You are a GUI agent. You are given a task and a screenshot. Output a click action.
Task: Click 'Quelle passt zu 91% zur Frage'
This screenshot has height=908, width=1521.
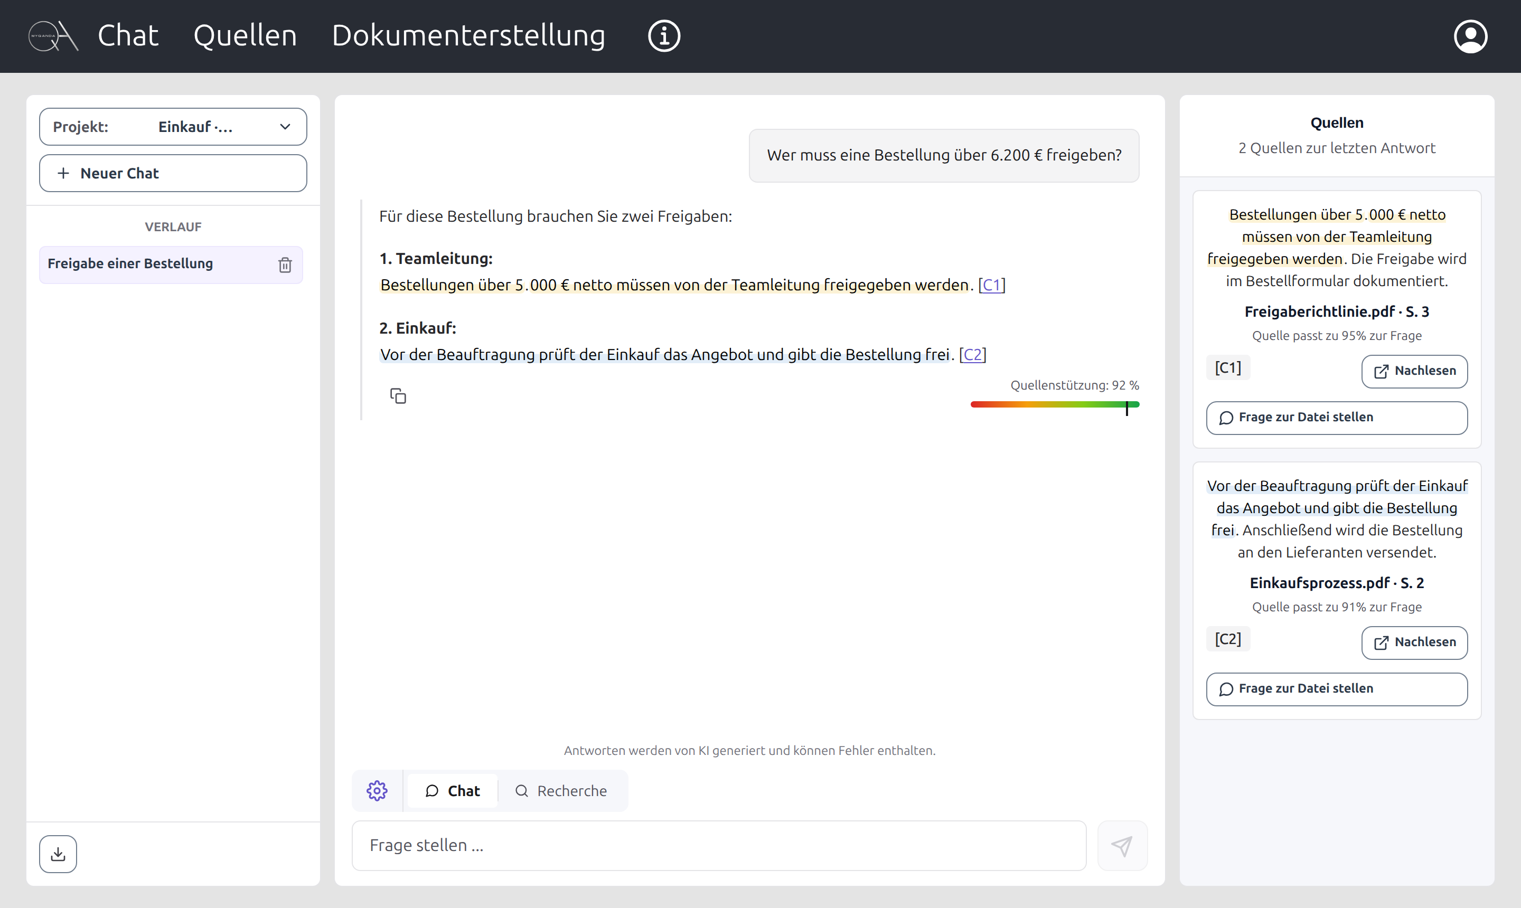point(1337,607)
